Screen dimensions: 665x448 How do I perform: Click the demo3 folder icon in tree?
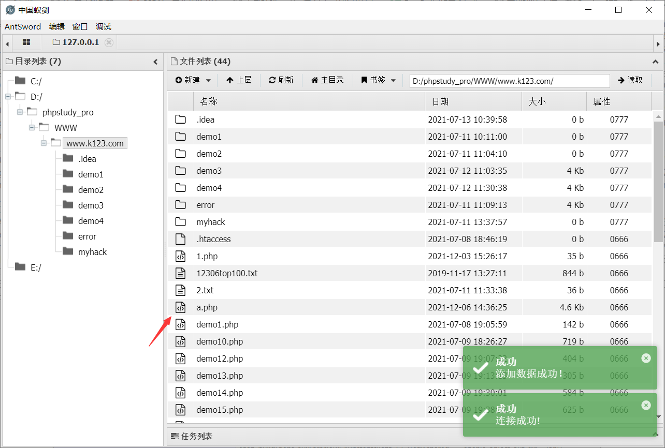tap(68, 205)
